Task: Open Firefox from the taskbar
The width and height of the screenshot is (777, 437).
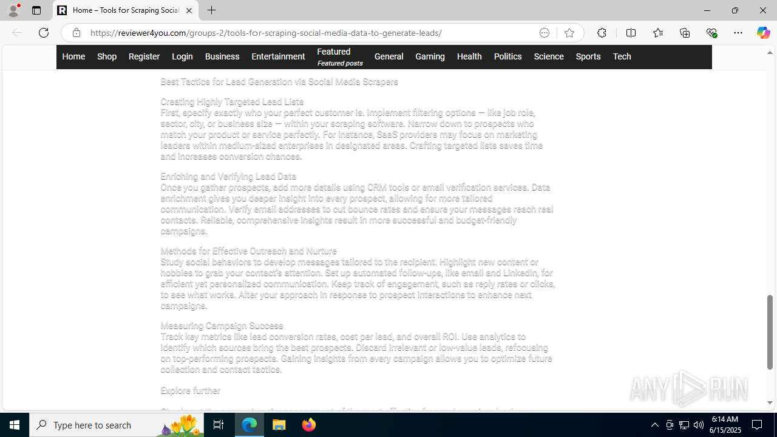Action: click(308, 425)
